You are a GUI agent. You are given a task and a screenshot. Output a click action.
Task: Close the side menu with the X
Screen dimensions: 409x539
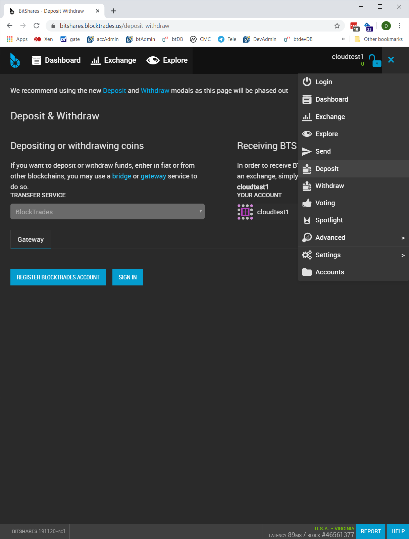point(391,60)
